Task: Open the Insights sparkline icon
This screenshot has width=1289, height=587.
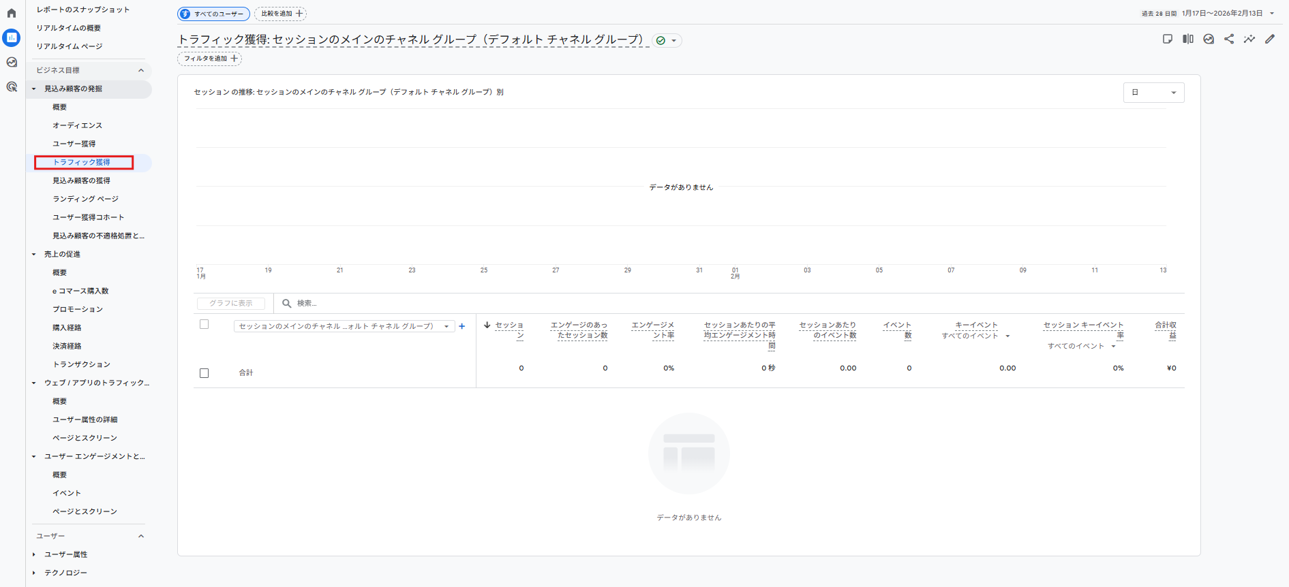Action: click(1249, 39)
